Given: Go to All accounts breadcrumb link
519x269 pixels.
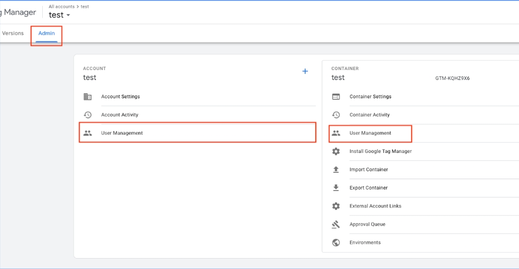Looking at the screenshot, I should [x=62, y=6].
